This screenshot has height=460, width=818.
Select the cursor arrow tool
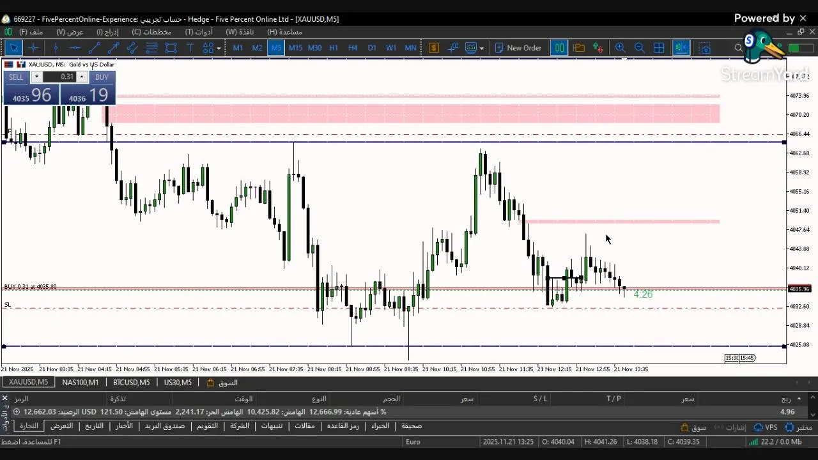pyautogui.click(x=13, y=48)
